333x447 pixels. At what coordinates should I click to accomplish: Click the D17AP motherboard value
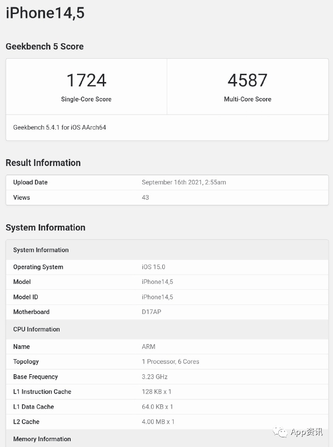[151, 312]
